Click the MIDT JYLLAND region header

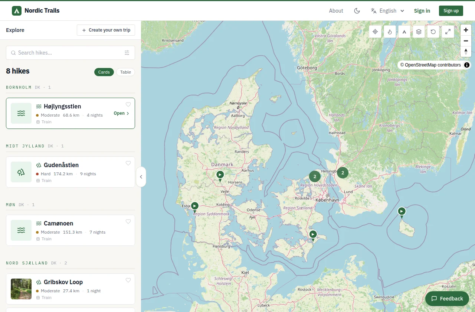(25, 146)
